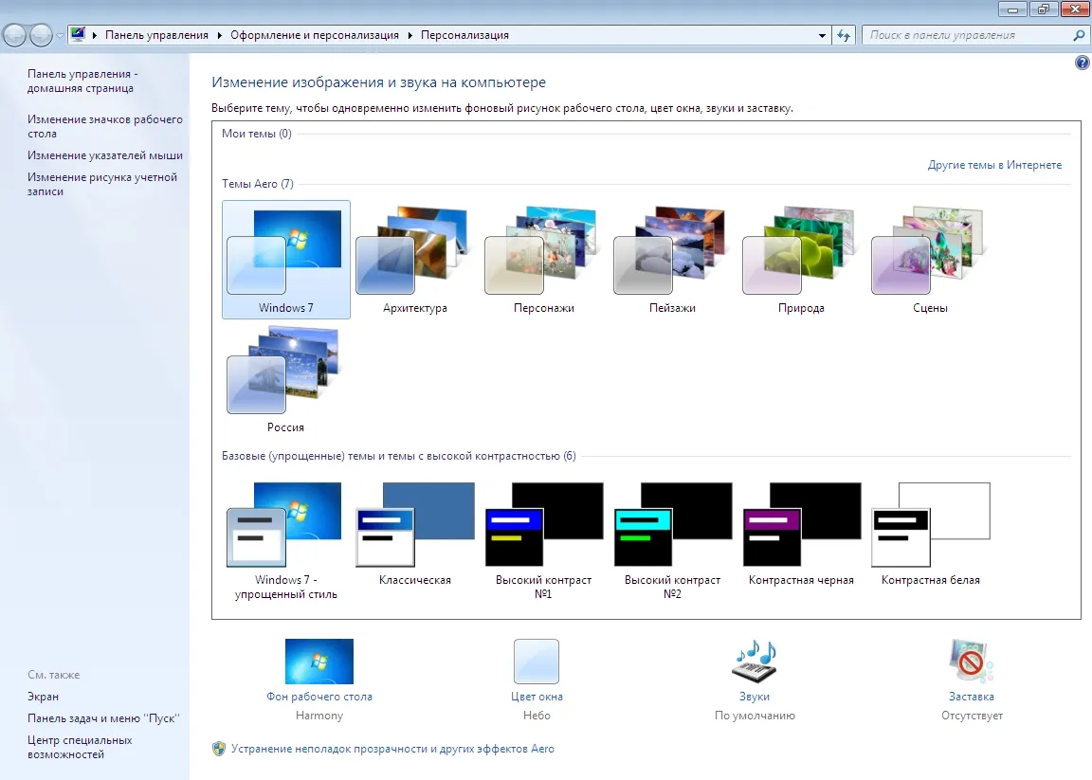Click the computer icon in address bar
Screen dimensions: 1092x780
click(x=78, y=34)
